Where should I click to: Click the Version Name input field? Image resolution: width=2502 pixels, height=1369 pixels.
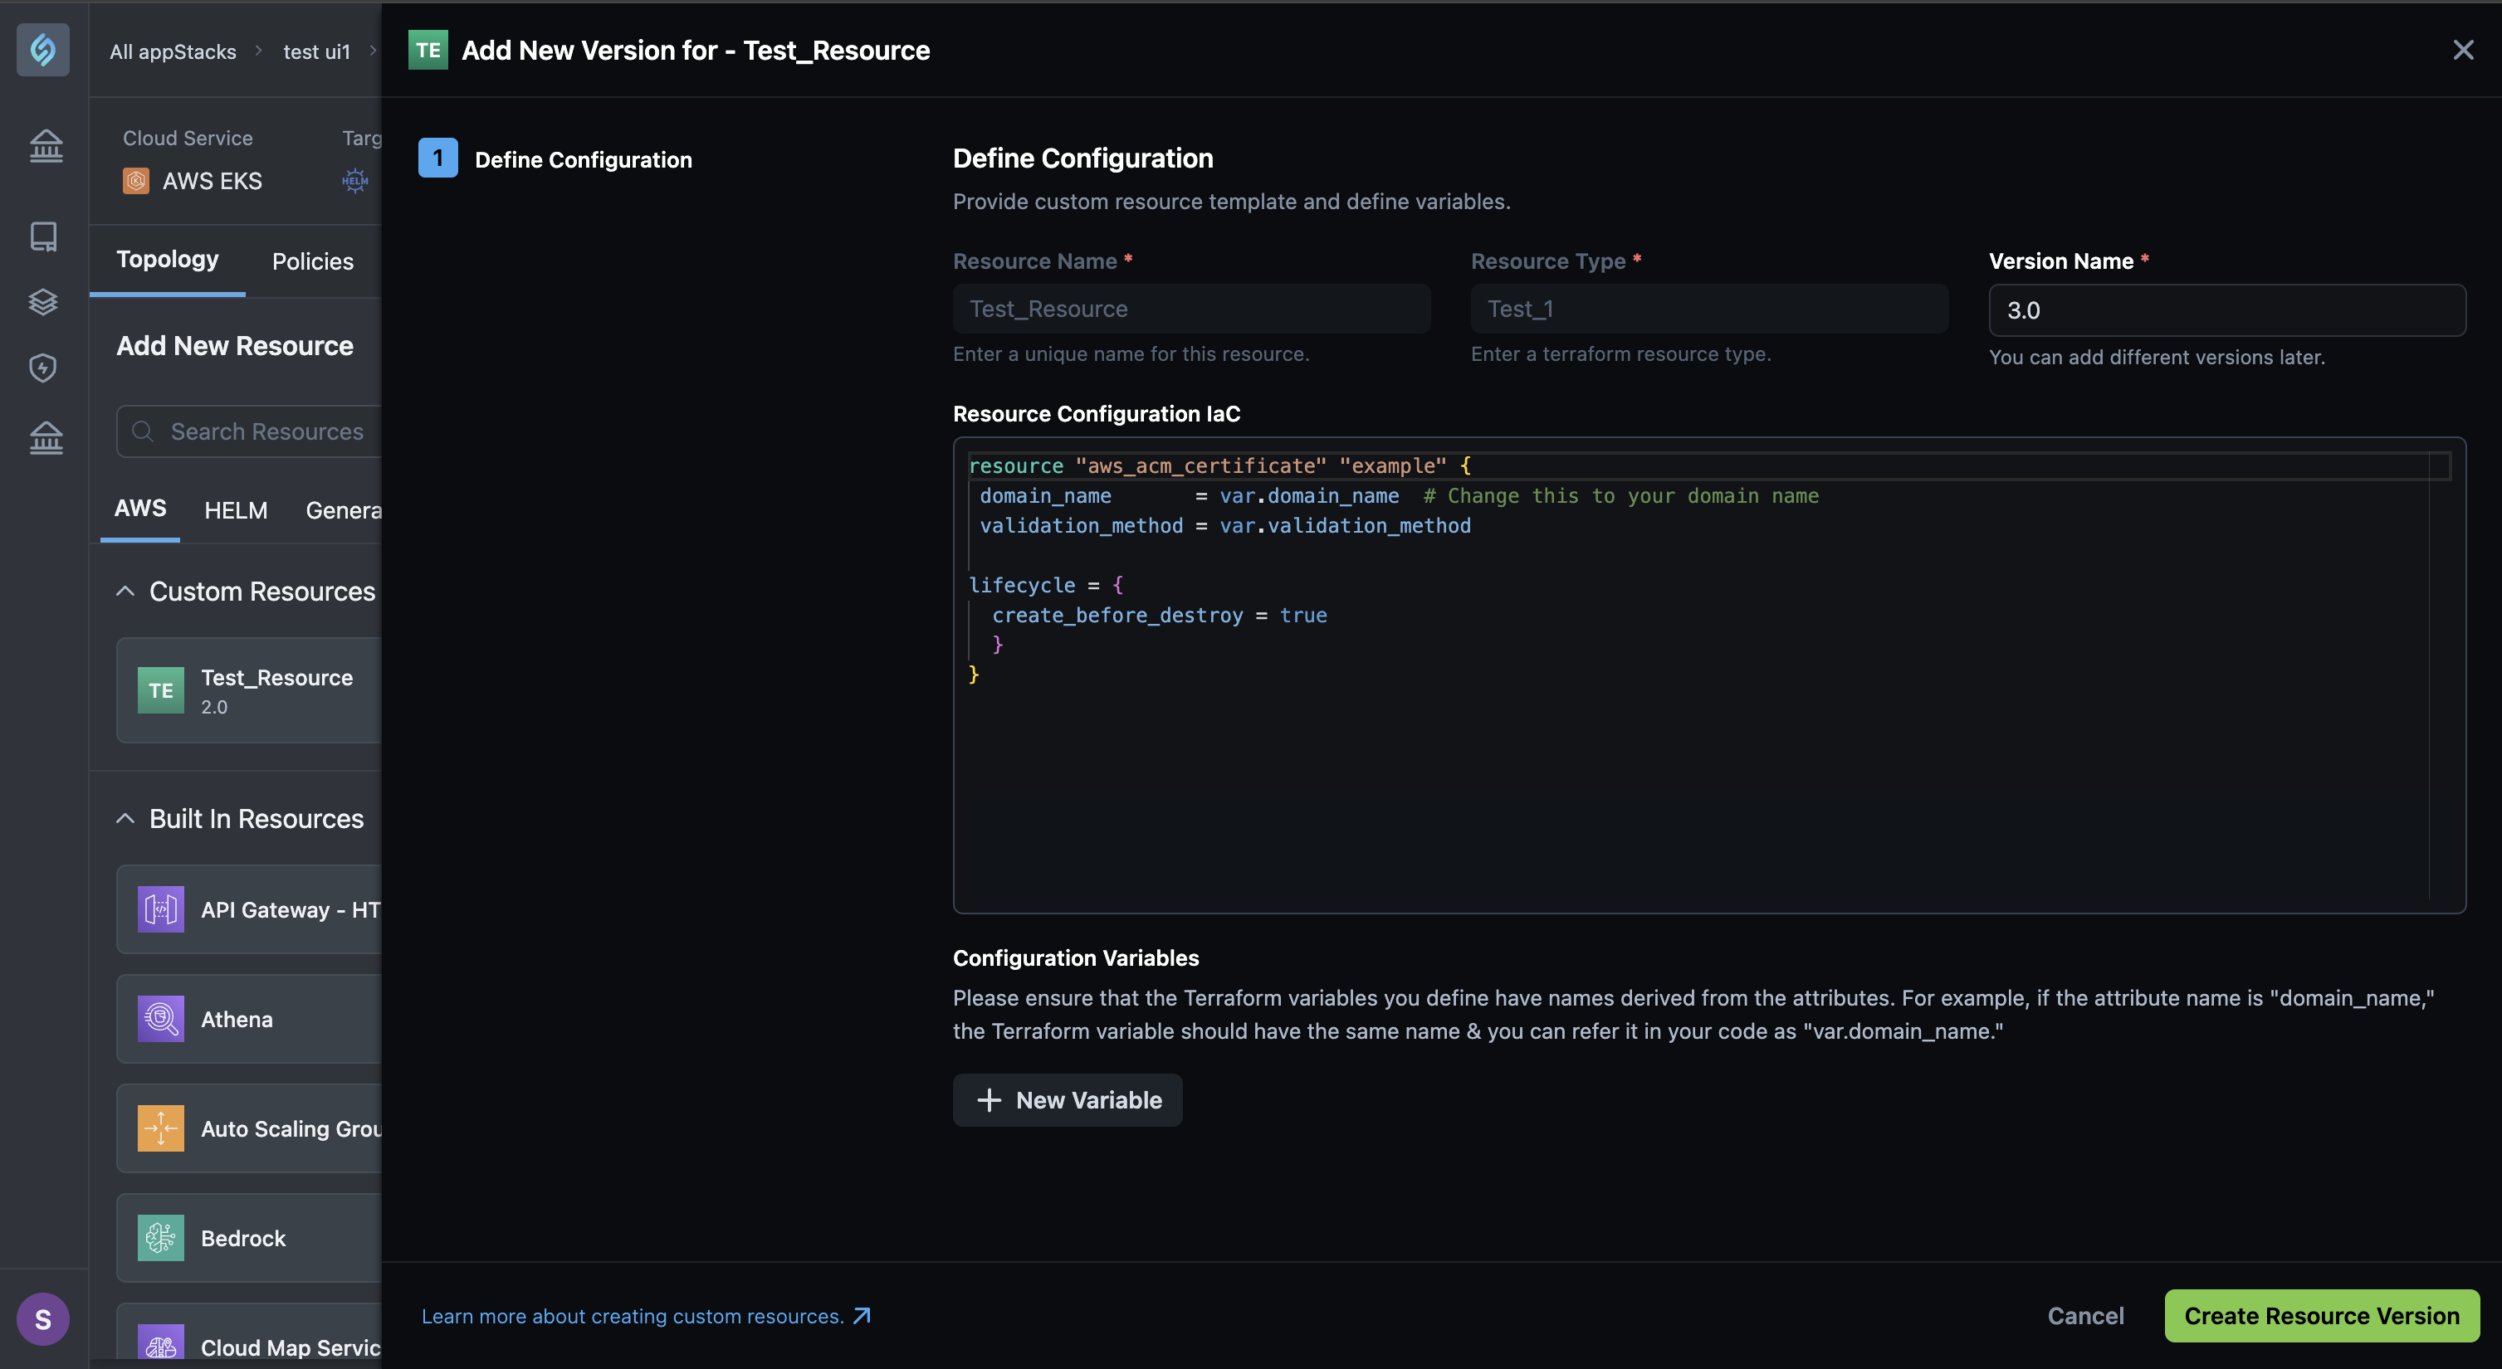[x=2226, y=310]
